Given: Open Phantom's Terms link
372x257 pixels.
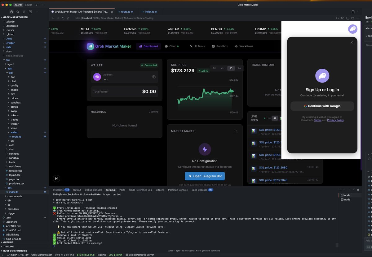Looking at the screenshot, I should 317,120.
